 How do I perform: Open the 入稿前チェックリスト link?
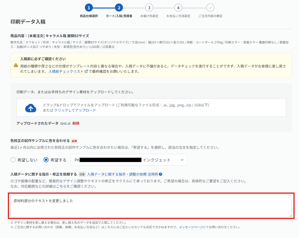(66, 71)
